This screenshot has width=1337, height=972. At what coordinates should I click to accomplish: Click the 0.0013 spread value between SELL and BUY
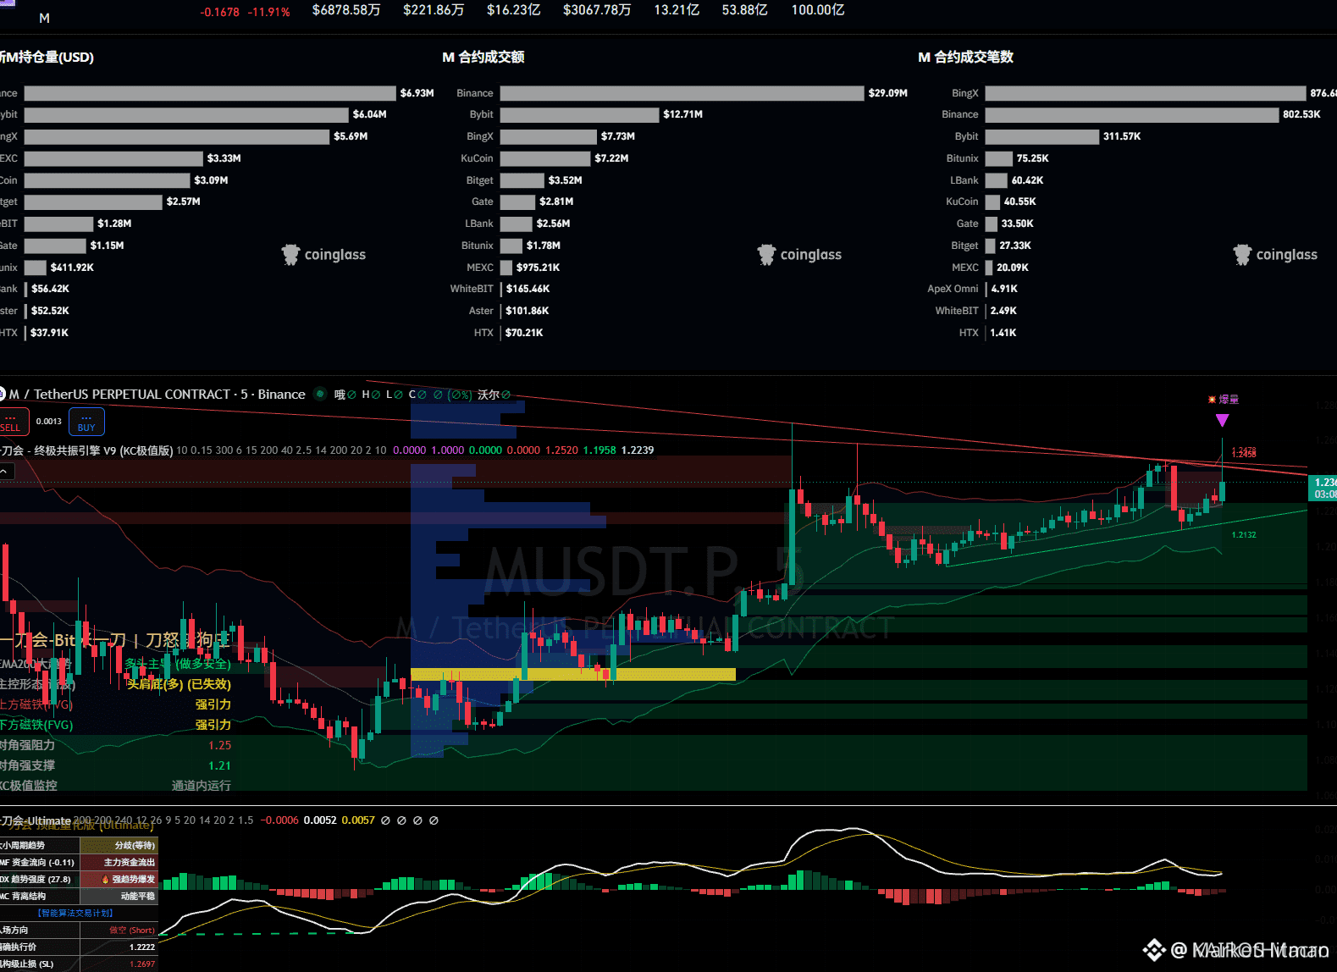[49, 421]
